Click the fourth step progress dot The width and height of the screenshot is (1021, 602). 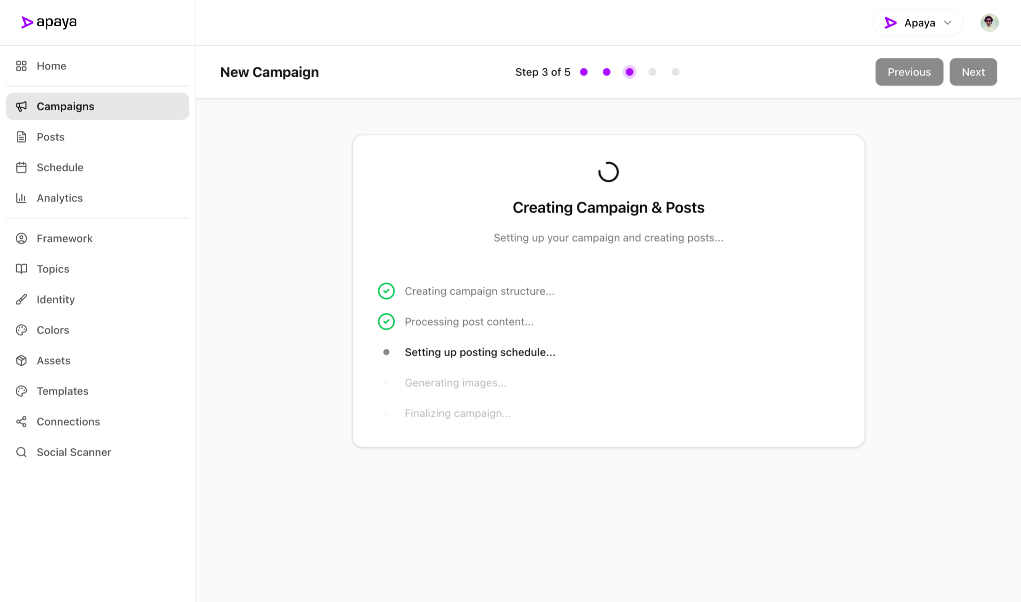click(652, 72)
